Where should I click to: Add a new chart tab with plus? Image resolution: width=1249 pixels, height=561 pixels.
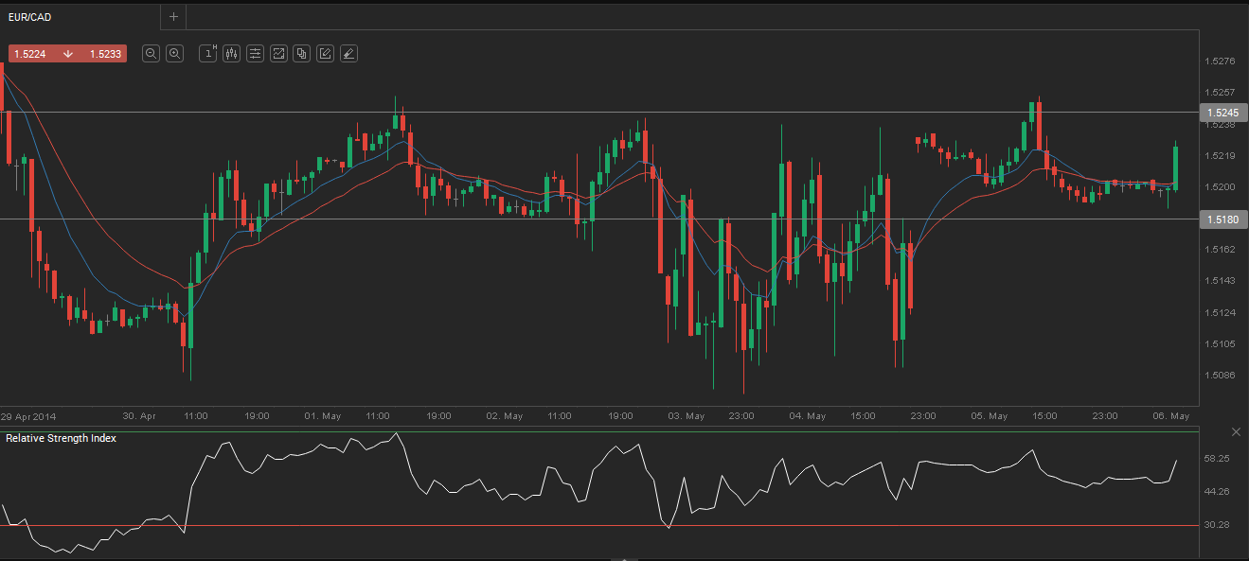(x=173, y=16)
